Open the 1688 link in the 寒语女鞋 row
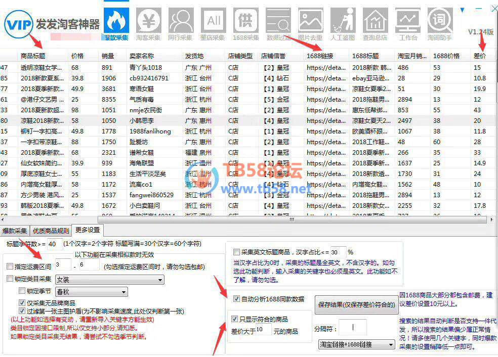Viewport: 498px width, 357px height. point(326,89)
